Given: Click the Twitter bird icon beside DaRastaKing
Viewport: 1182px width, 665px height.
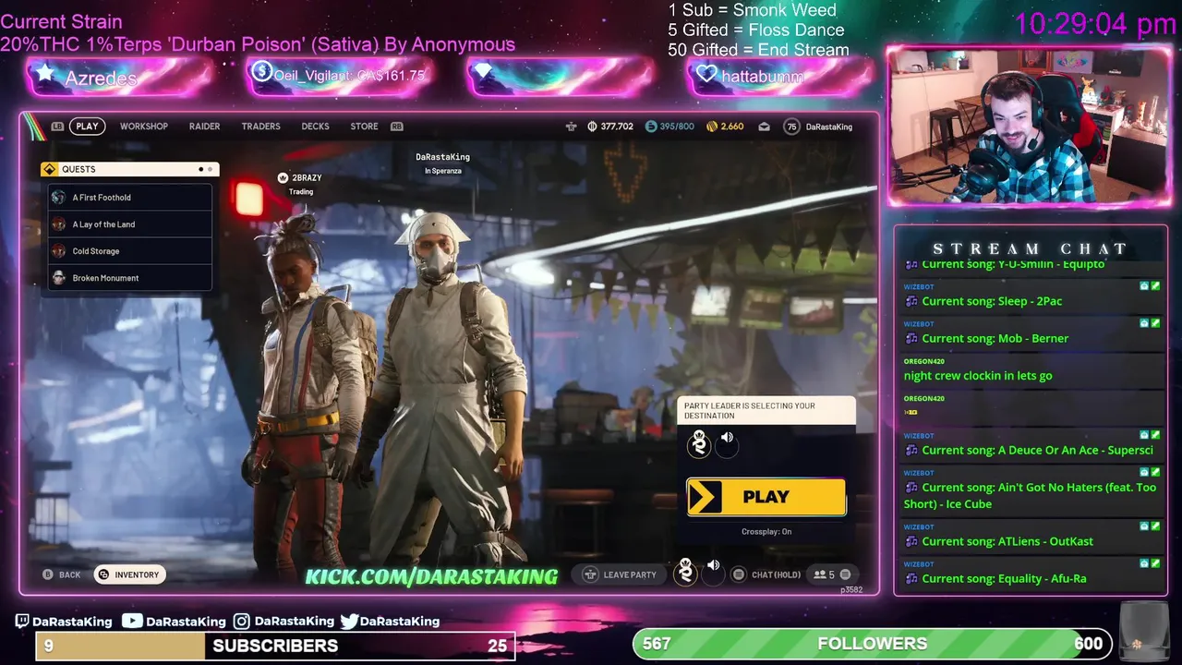Looking at the screenshot, I should tap(349, 622).
